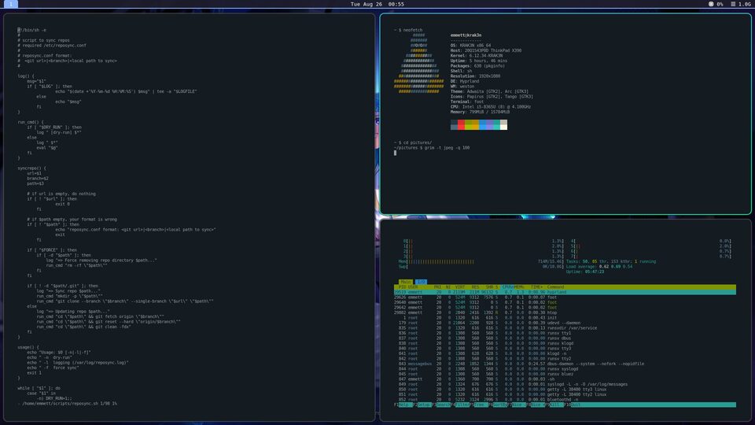755x425 pixels.
Task: Click the terminal cursor below grim command
Action: [396, 153]
